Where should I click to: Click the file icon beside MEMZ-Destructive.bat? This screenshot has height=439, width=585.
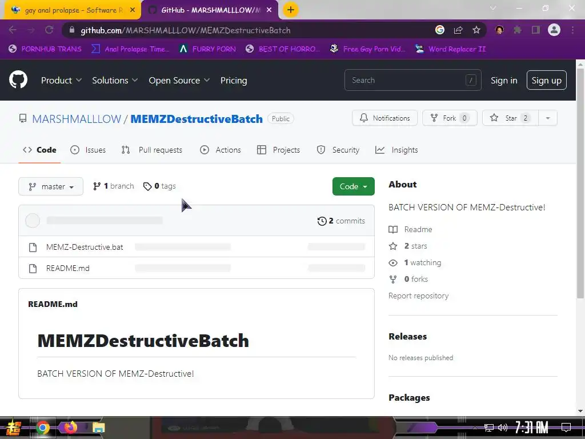click(33, 247)
